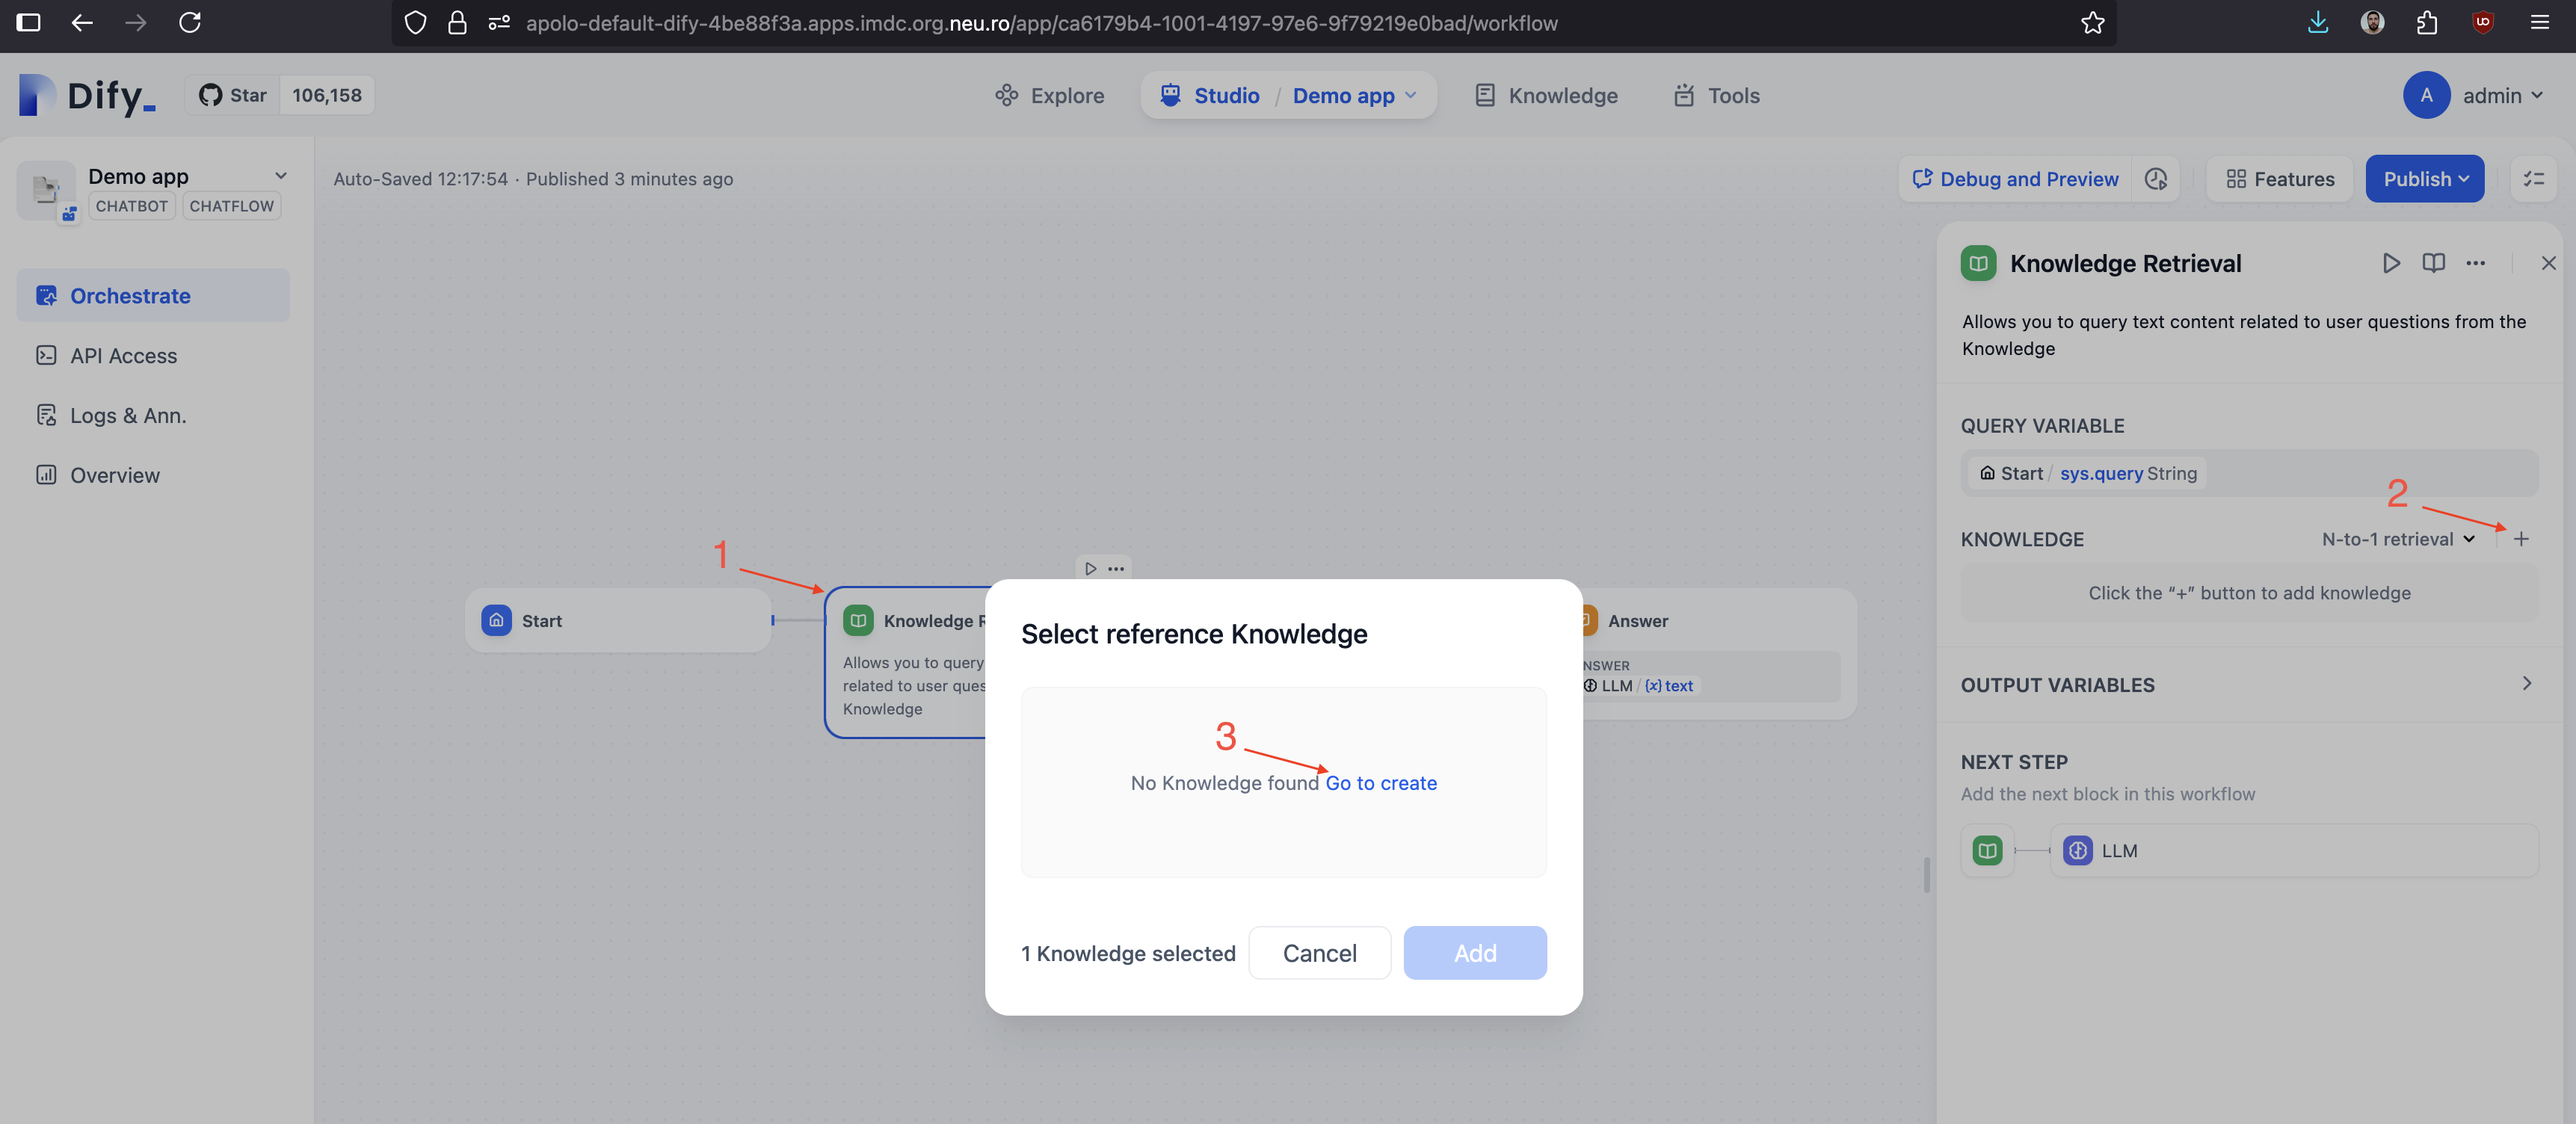This screenshot has height=1124, width=2576.
Task: Open API Access in the sidebar
Action: click(x=123, y=356)
